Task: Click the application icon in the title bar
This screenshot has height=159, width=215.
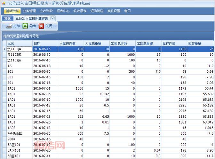Action: (4, 3)
